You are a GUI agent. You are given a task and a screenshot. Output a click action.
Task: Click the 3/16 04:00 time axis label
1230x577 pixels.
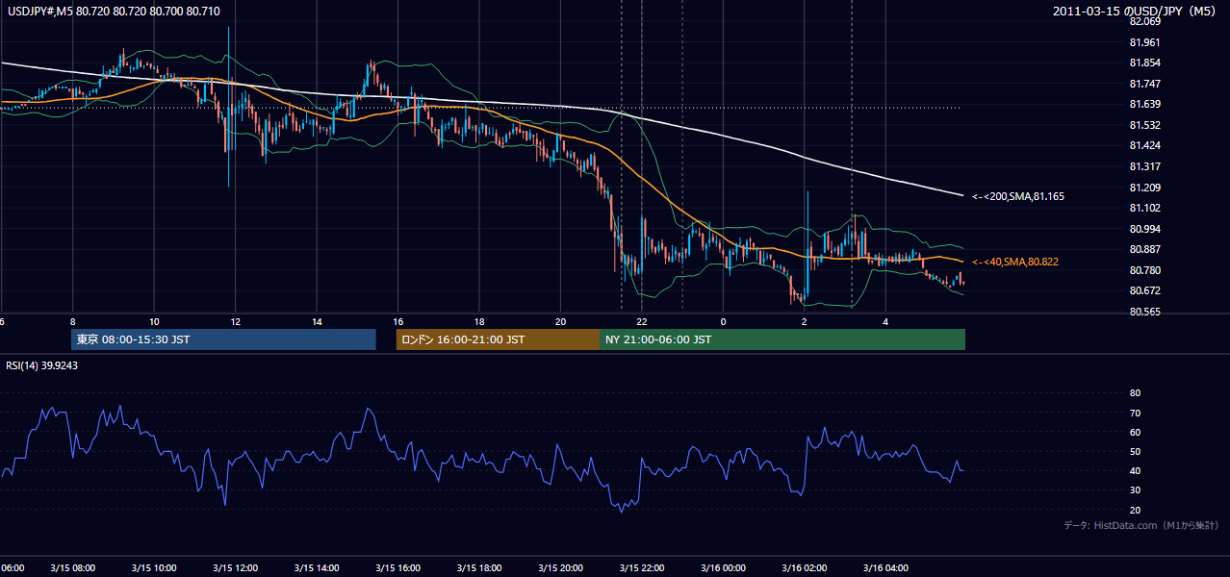885,568
